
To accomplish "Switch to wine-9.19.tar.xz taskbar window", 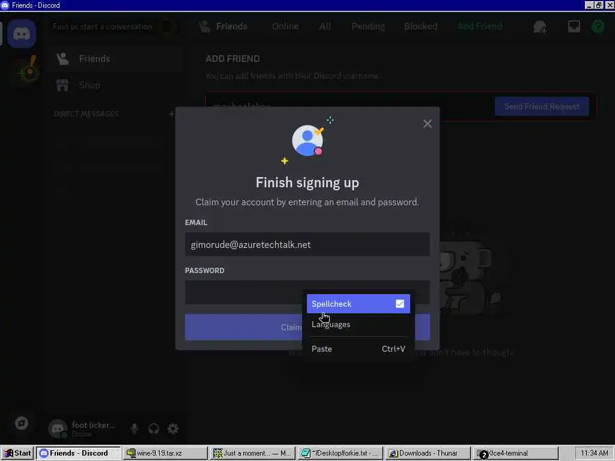I will [165, 453].
